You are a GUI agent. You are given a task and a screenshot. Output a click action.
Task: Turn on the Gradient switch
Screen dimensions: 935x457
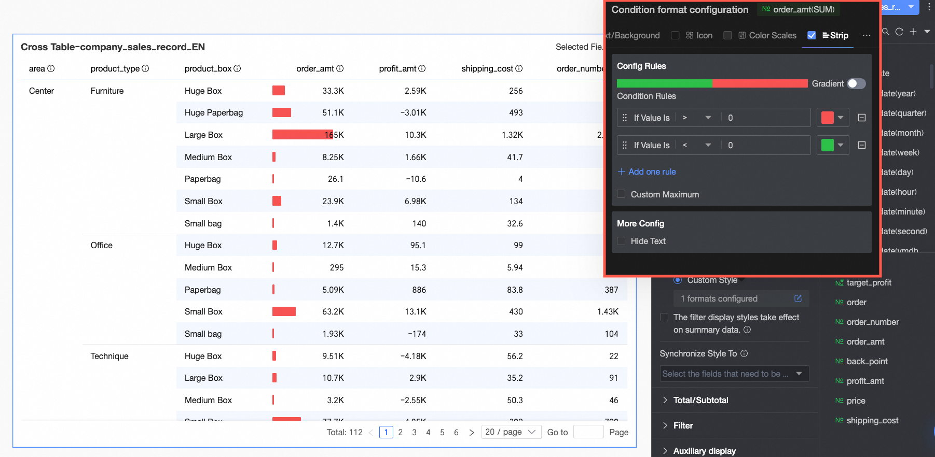856,83
